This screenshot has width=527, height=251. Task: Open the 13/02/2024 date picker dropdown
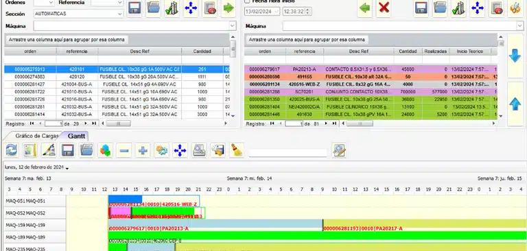tap(277, 12)
